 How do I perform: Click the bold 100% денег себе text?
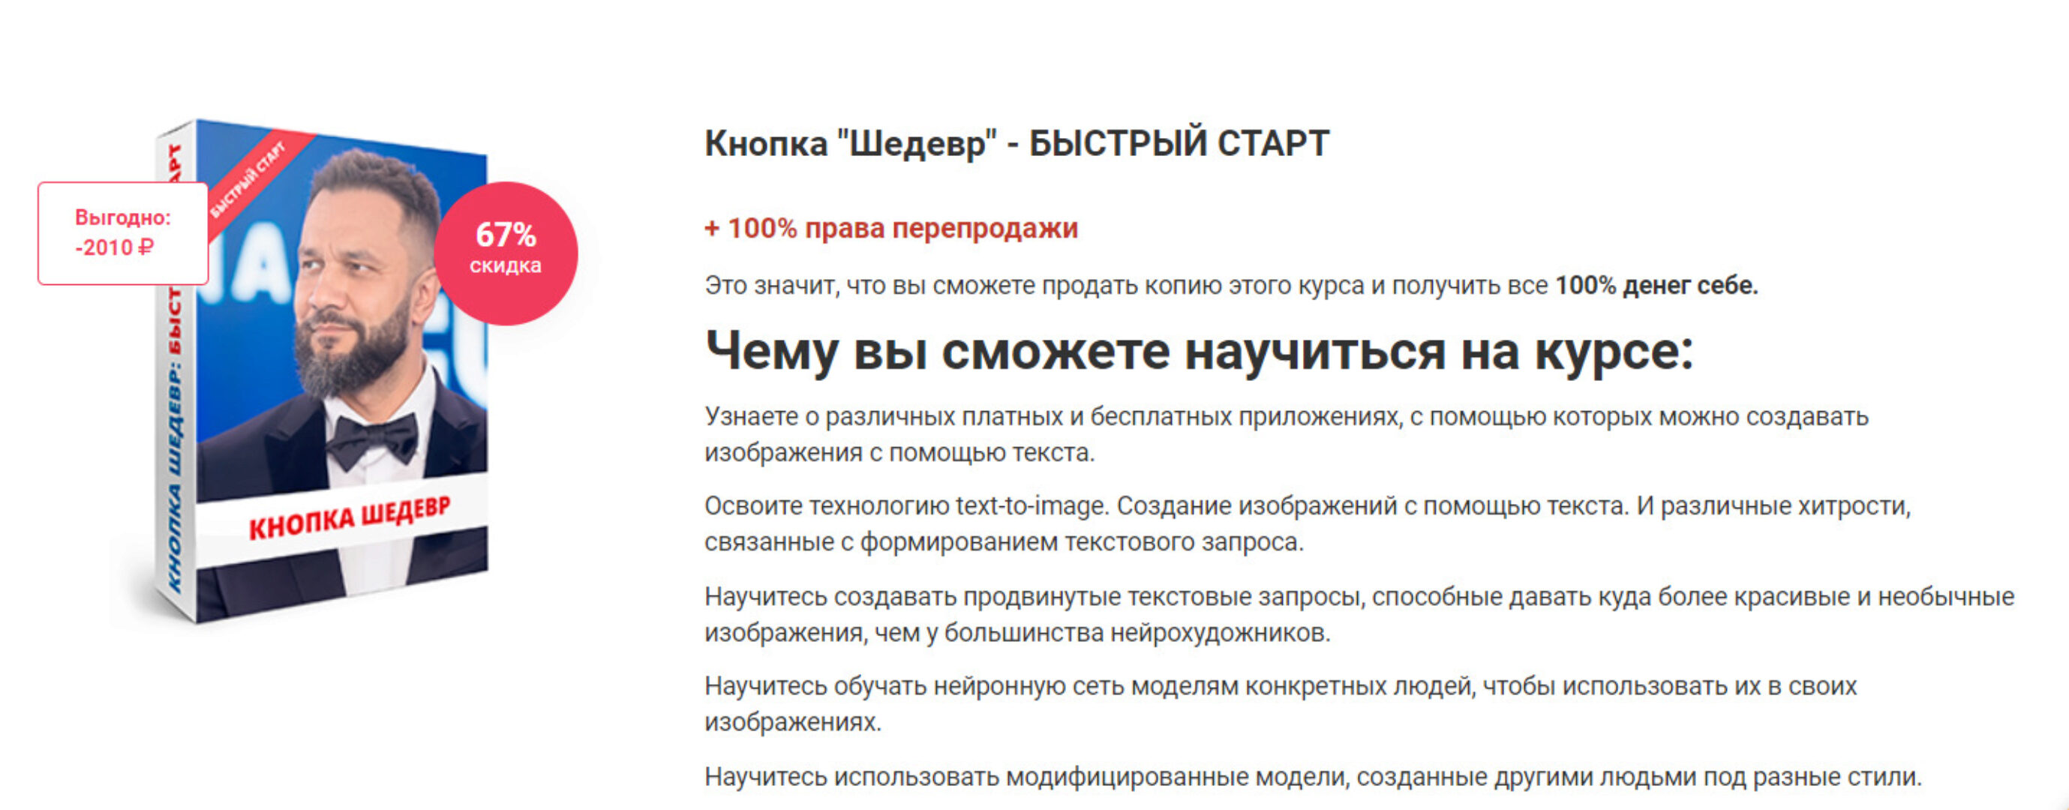[1656, 285]
